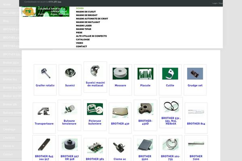Go to ACASA home menu item
Screen dimensions: 242x161
pos(80,8)
